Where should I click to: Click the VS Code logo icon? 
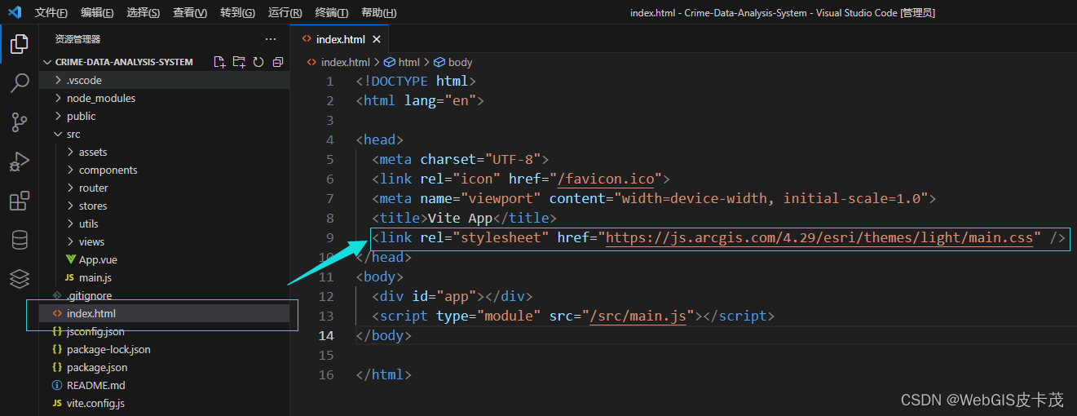14,12
